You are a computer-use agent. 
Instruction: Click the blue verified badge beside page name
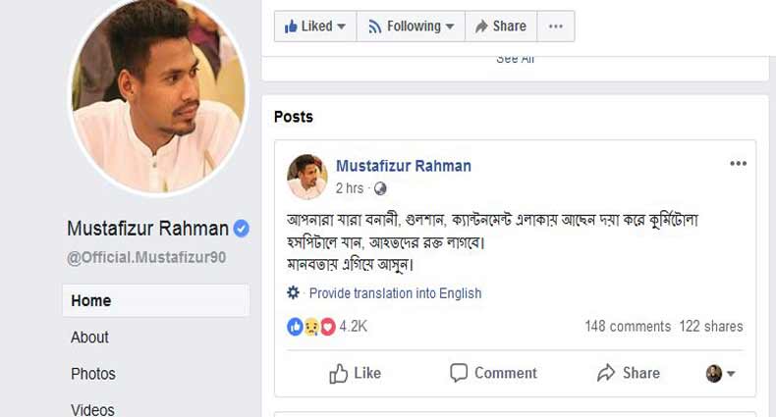coord(242,229)
